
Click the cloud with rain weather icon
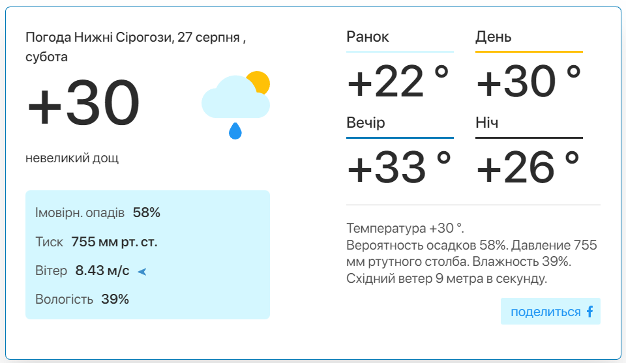pyautogui.click(x=235, y=105)
